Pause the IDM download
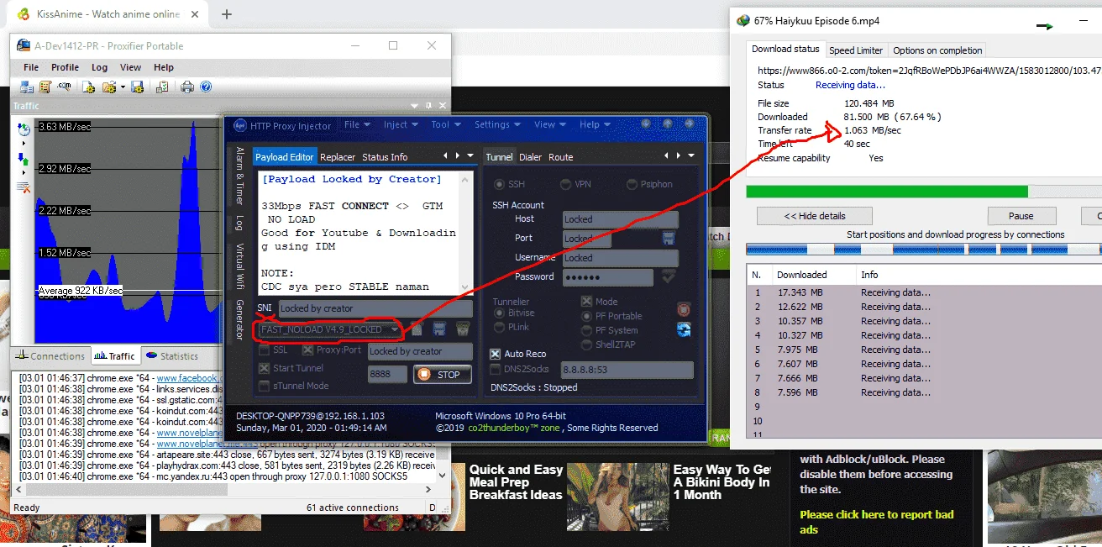This screenshot has height=547, width=1102. point(1021,216)
